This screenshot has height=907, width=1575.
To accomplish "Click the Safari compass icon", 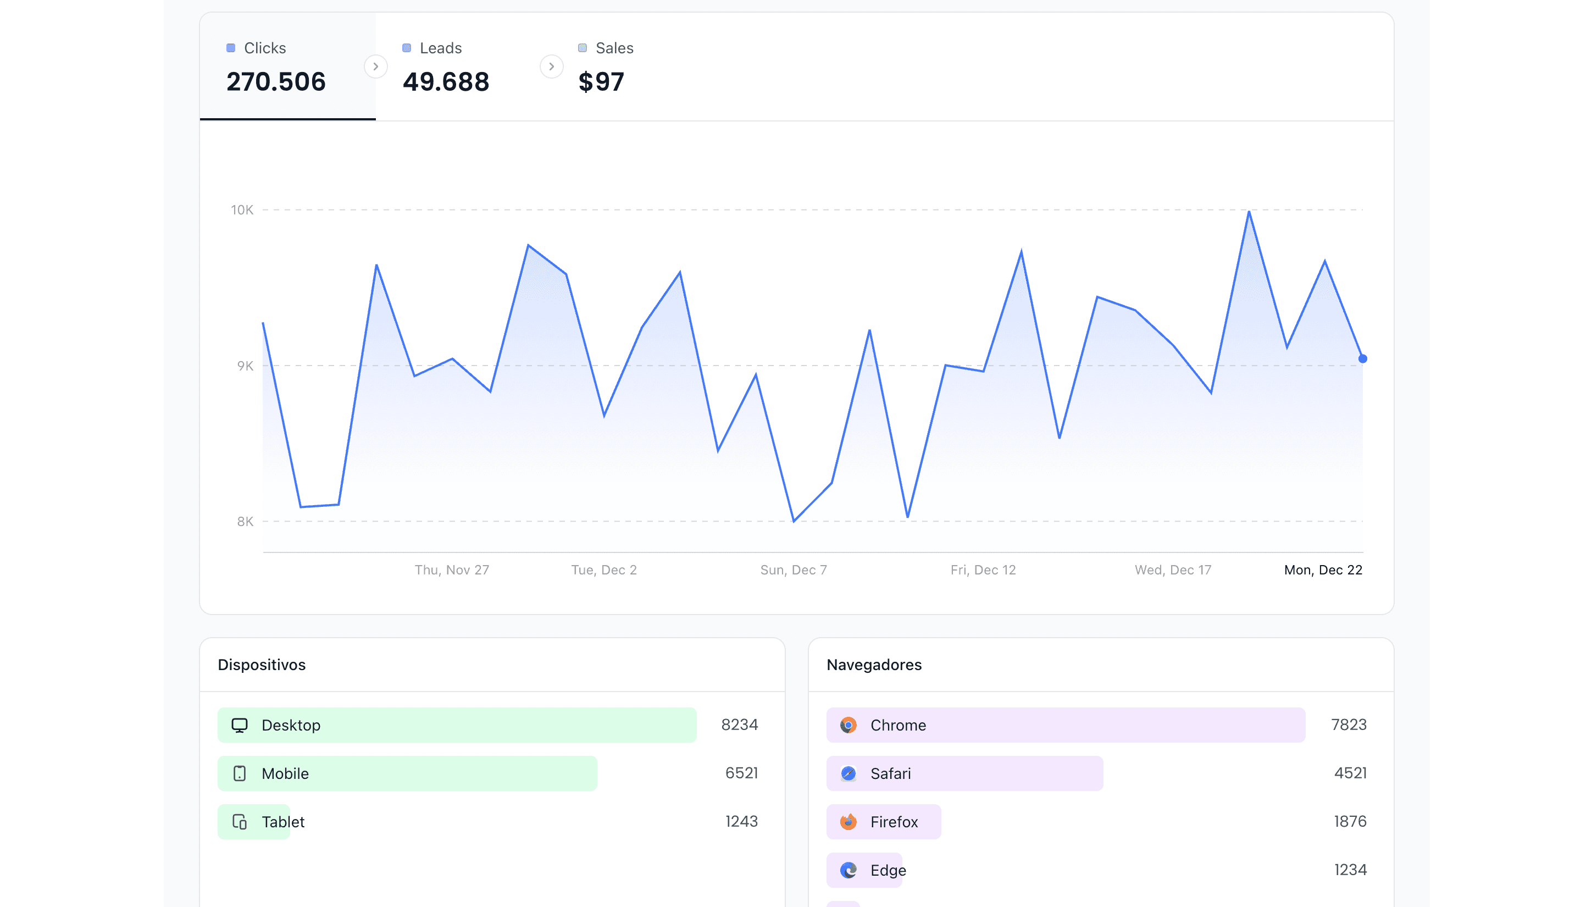I will click(x=848, y=773).
